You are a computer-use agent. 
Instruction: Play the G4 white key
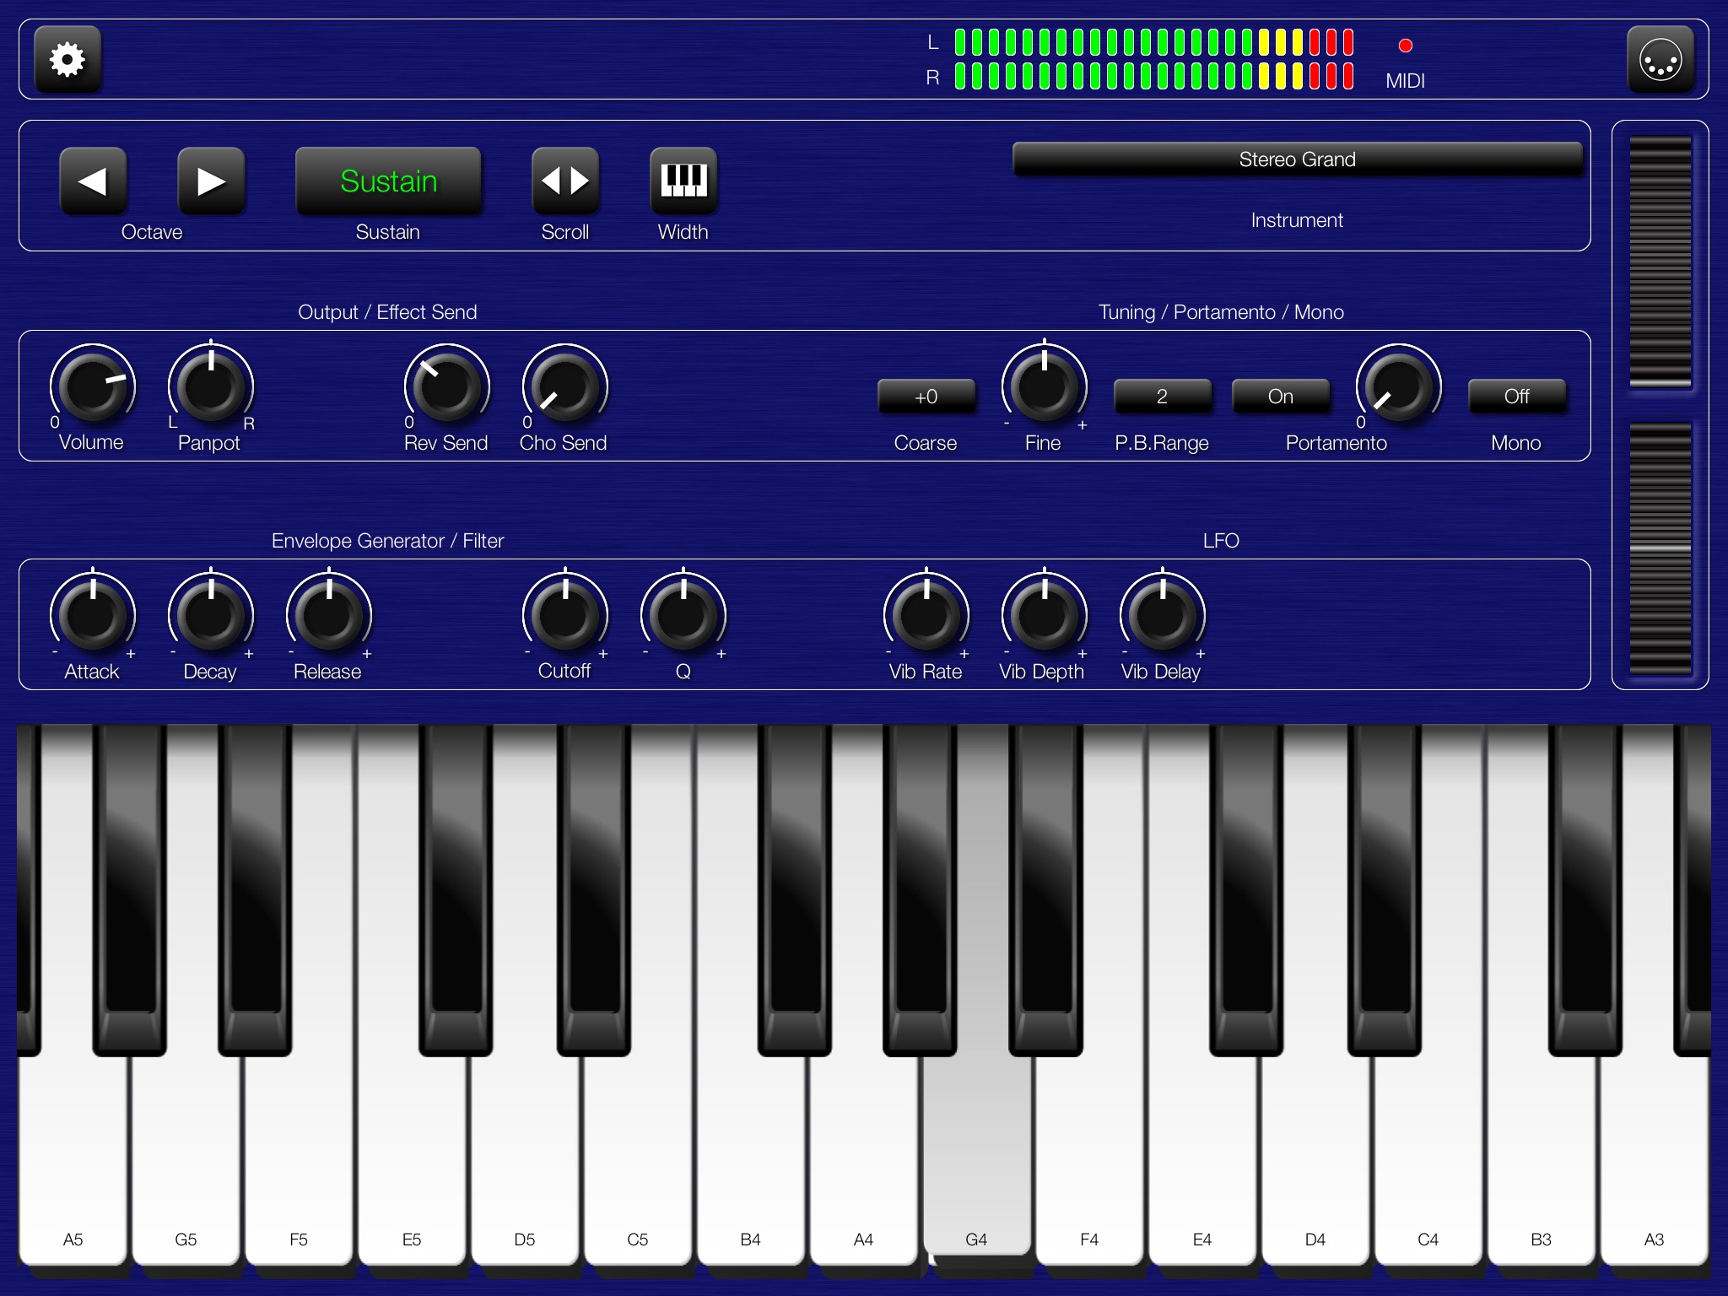click(x=976, y=1164)
